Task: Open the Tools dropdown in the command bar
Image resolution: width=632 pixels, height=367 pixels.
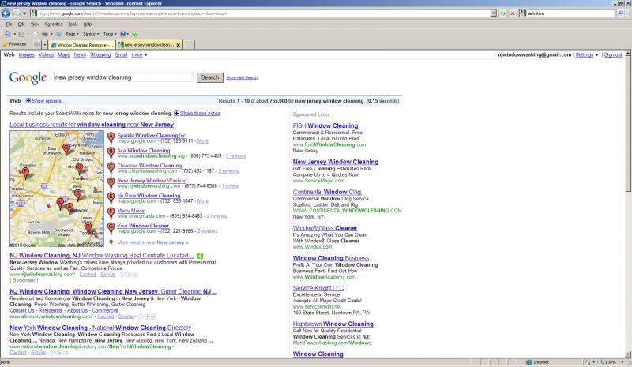Action: point(110,34)
